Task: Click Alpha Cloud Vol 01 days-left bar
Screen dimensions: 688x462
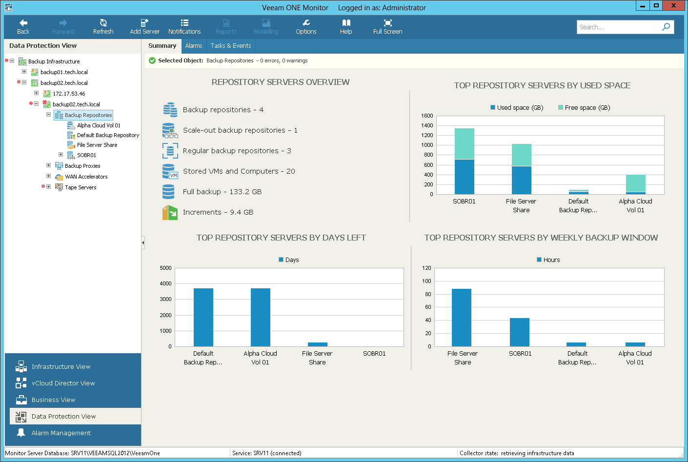Action: (x=260, y=317)
